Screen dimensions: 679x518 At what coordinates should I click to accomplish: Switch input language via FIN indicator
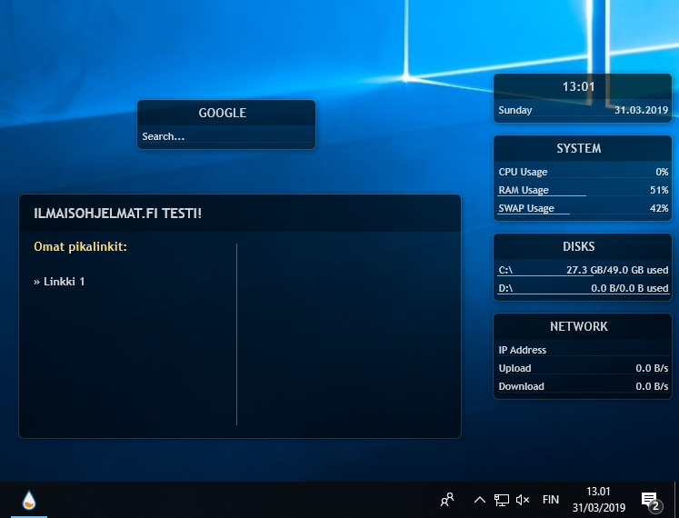(551, 500)
